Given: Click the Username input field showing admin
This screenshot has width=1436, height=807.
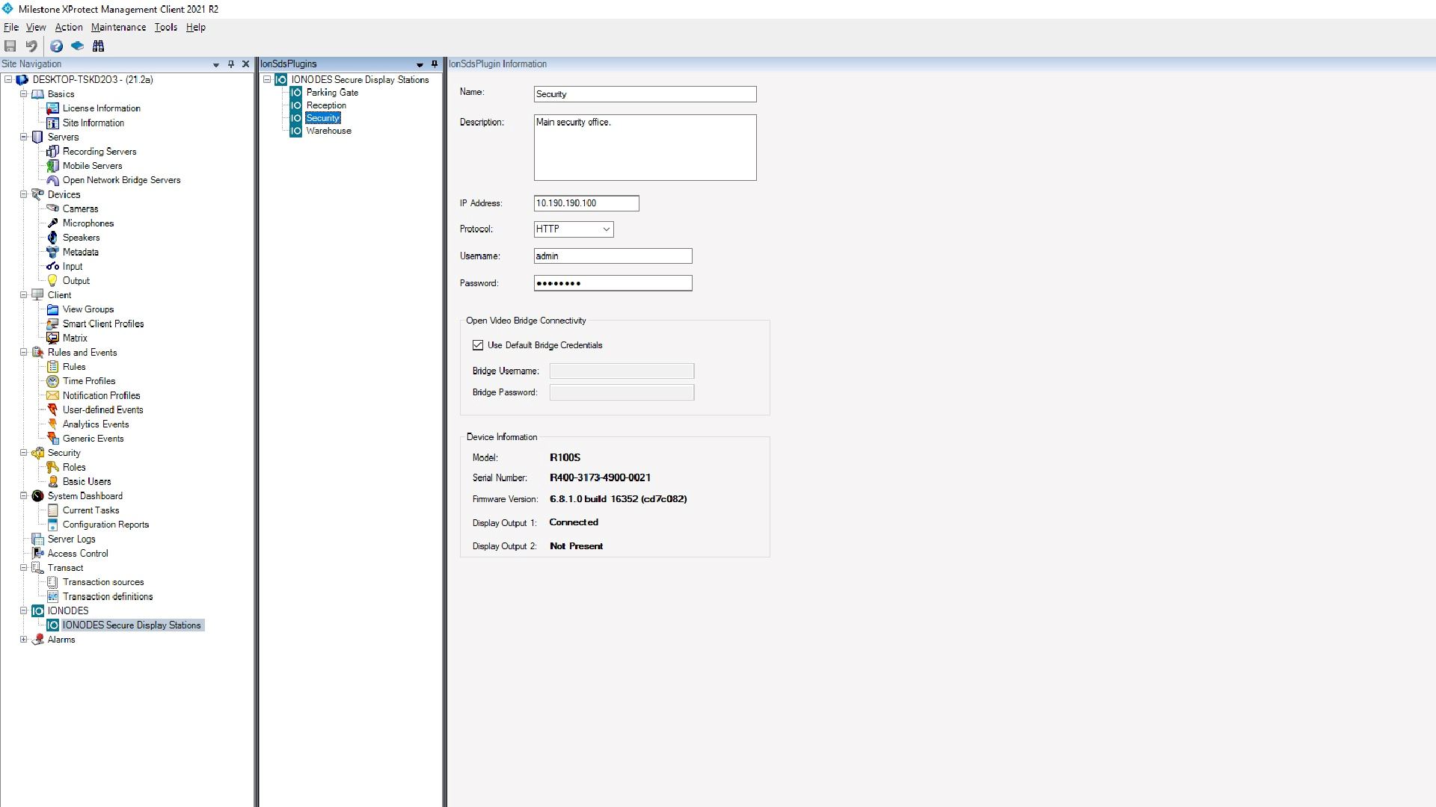Looking at the screenshot, I should (613, 256).
